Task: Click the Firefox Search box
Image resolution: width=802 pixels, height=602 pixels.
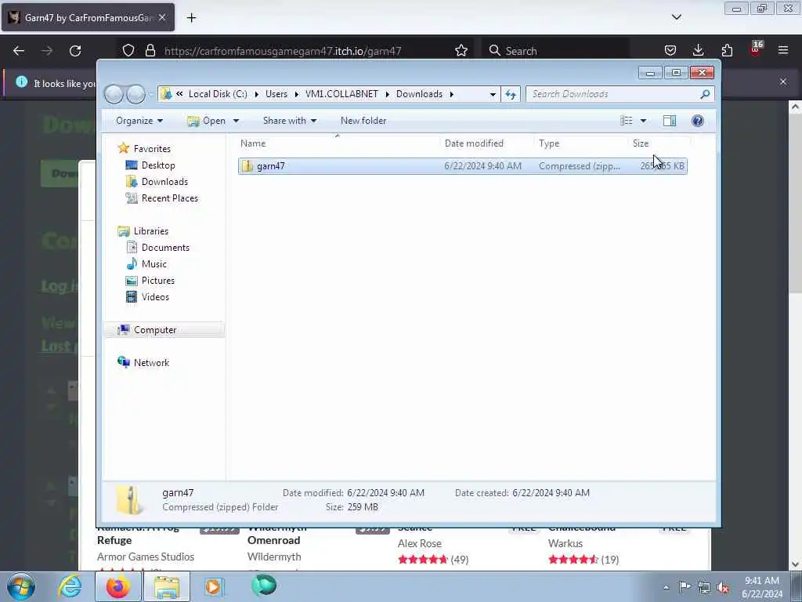Action: [x=555, y=51]
